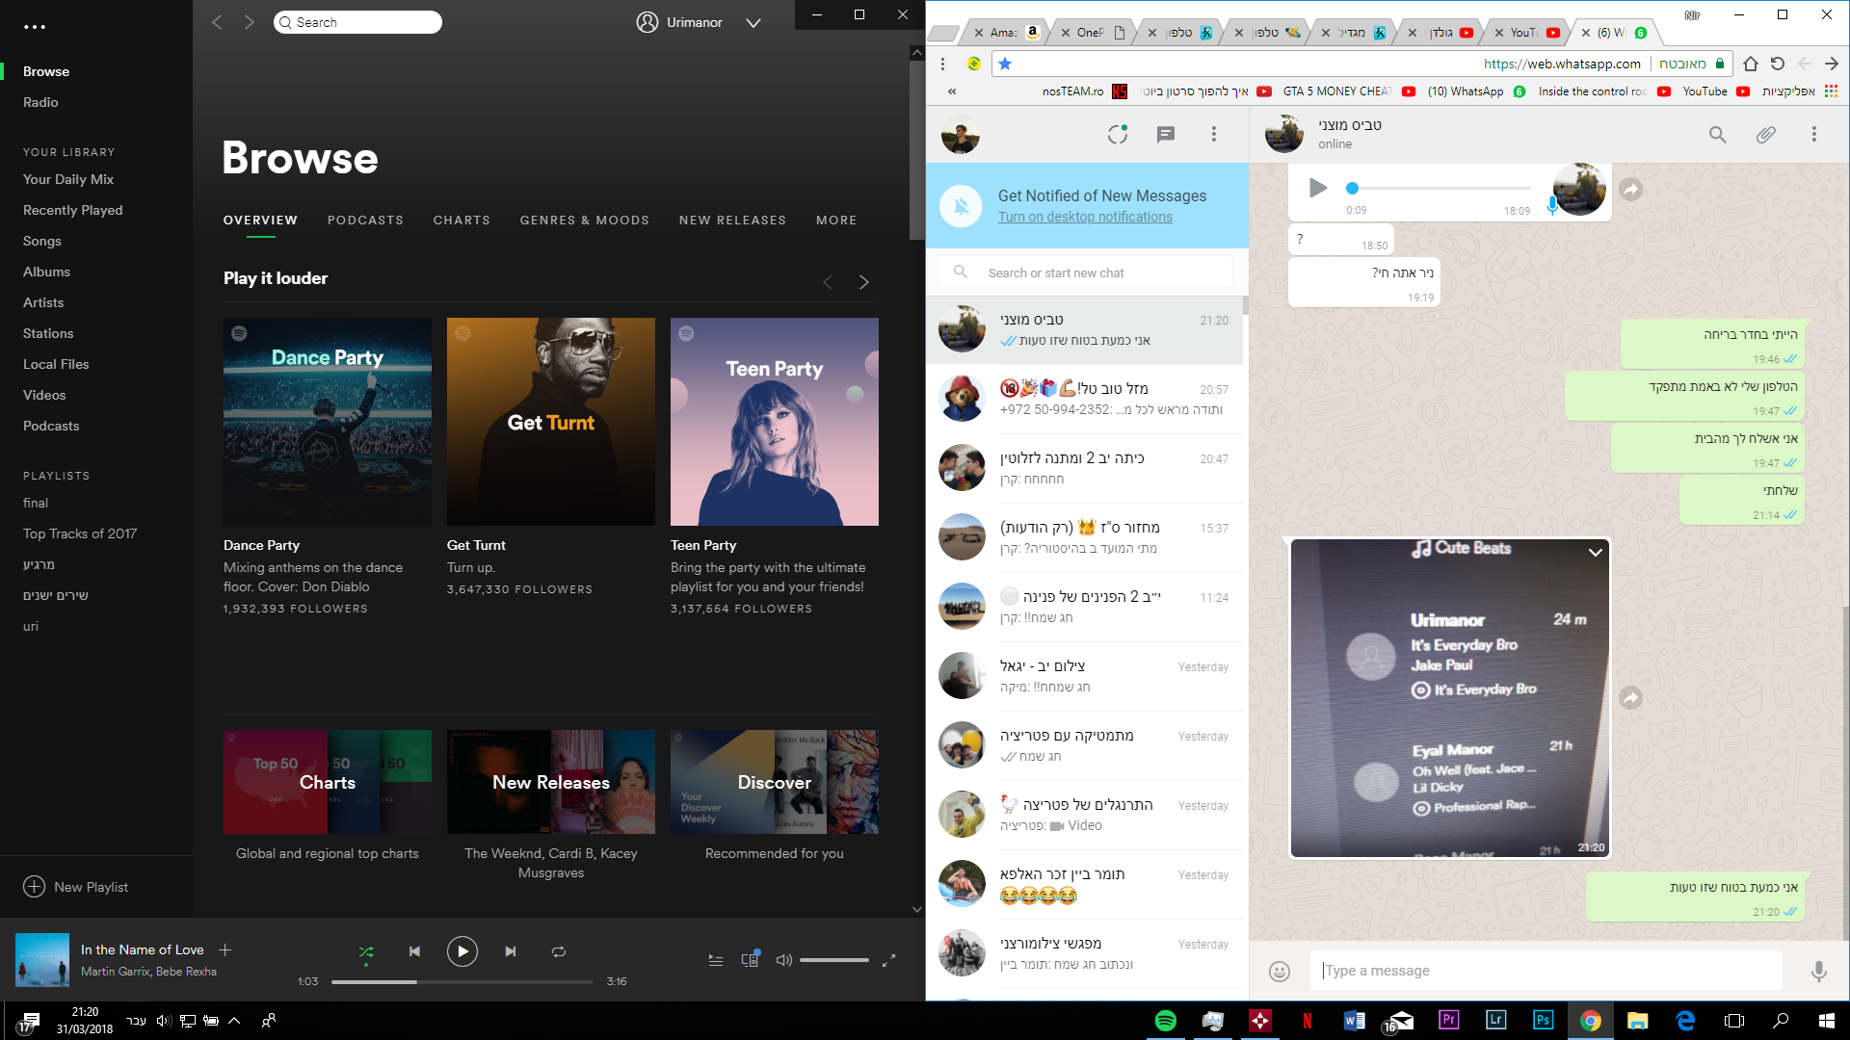1850x1040 pixels.
Task: Open Radio in Spotify sidebar
Action: (x=40, y=102)
